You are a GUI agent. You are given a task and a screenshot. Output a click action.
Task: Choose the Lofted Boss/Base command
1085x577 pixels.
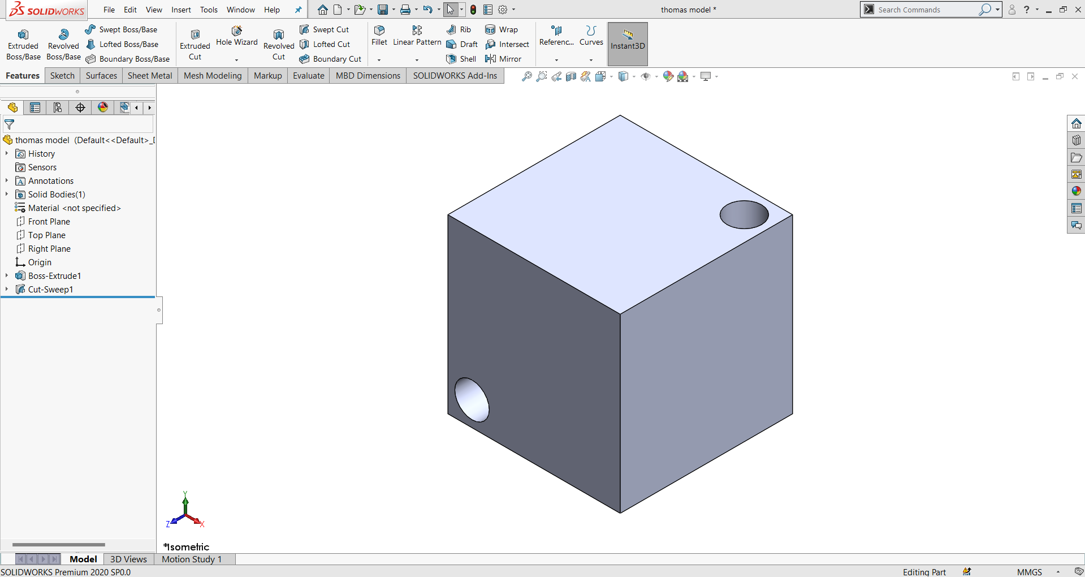122,44
